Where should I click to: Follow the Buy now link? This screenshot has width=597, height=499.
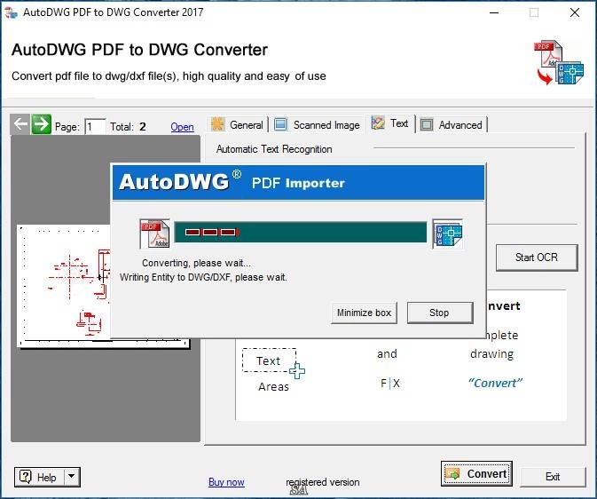click(x=226, y=482)
